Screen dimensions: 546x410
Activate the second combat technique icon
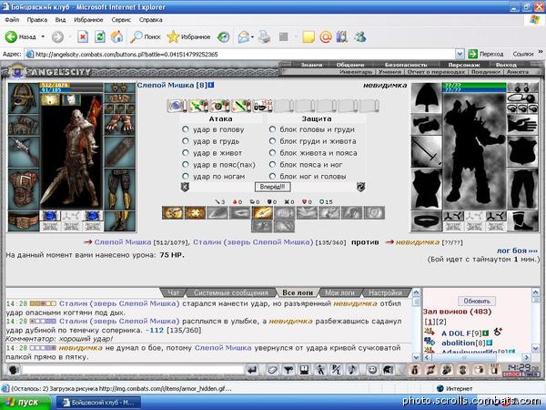click(x=195, y=212)
